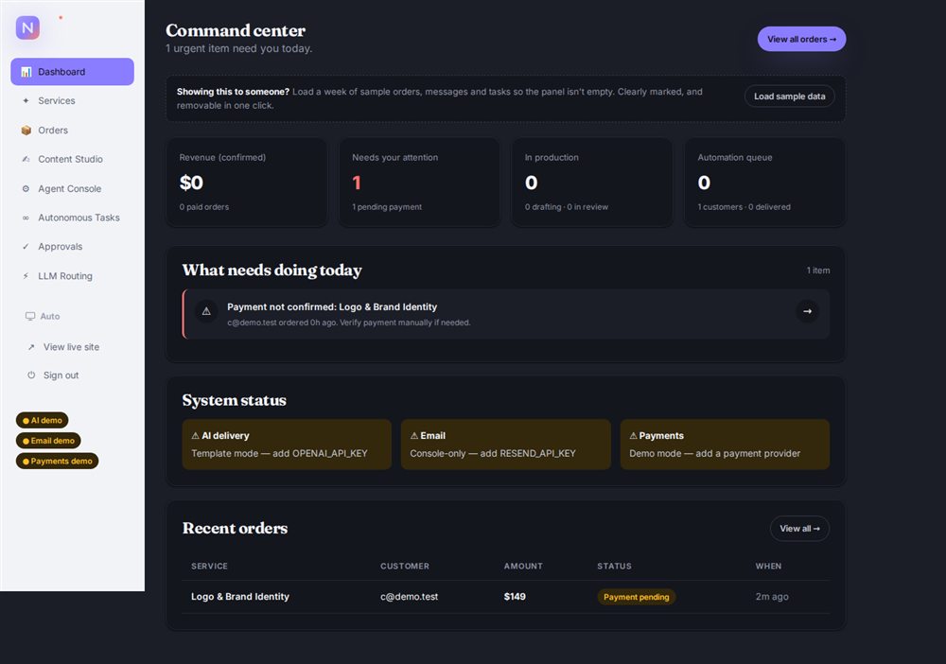
Task: Open the In production stat card
Action: tap(592, 183)
